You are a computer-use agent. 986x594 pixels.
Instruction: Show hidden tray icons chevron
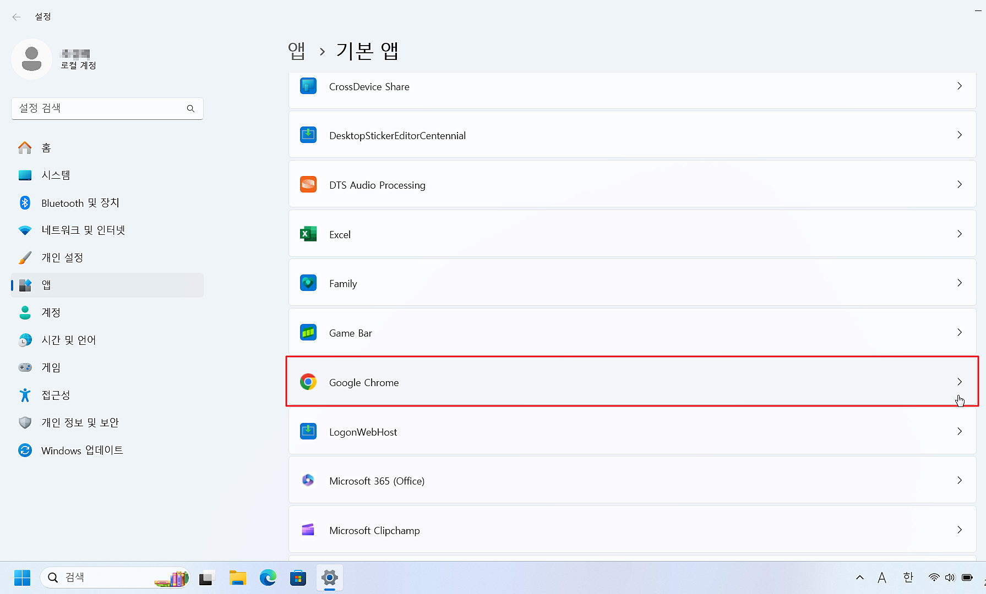(x=860, y=577)
